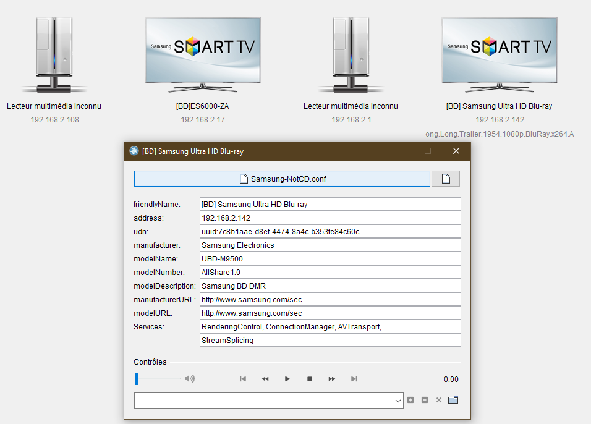Click the rewind button
591x424 pixels.
(265, 379)
